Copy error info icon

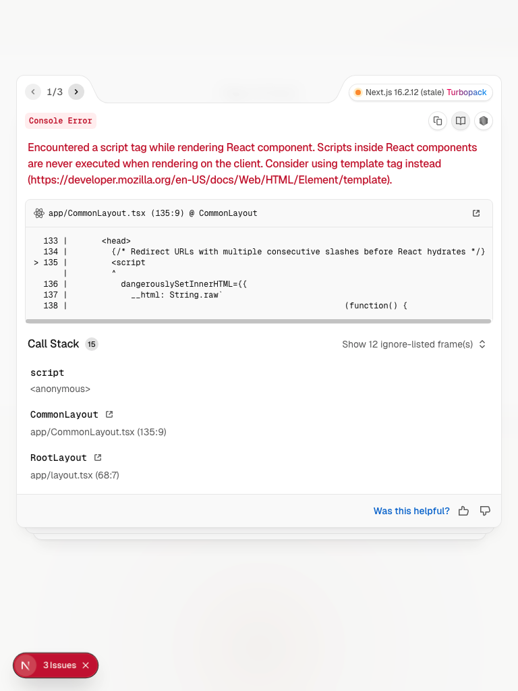coord(438,121)
